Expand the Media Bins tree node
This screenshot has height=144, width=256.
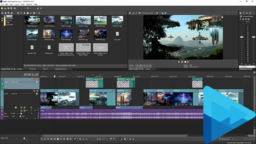click(x=3, y=18)
